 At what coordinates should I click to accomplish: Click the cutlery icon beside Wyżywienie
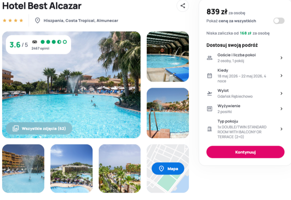pyautogui.click(x=210, y=109)
